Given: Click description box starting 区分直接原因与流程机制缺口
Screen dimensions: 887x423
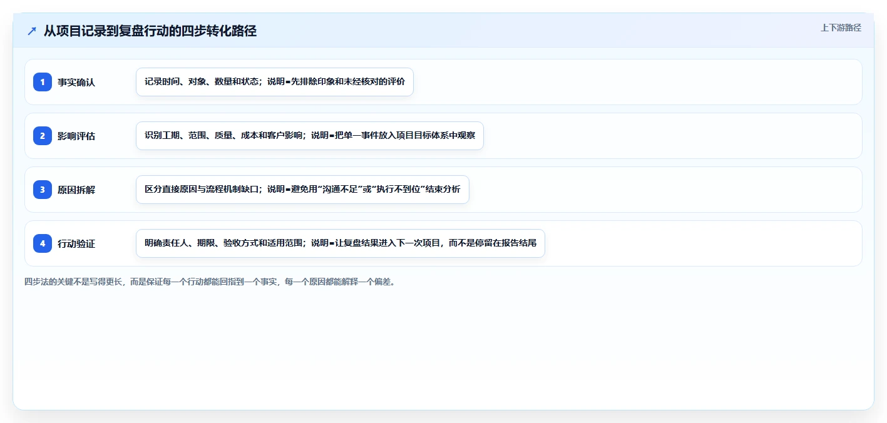Looking at the screenshot, I should (302, 190).
